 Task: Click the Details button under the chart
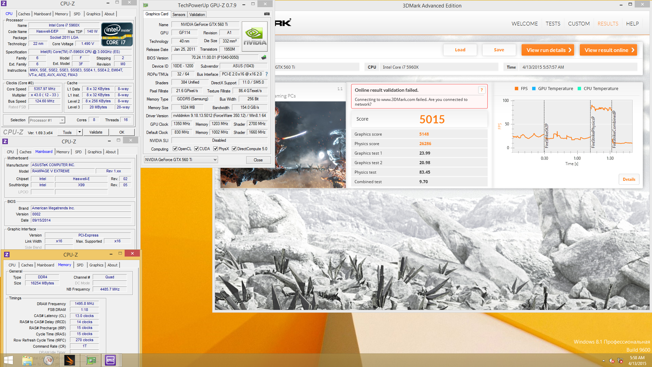(x=629, y=179)
